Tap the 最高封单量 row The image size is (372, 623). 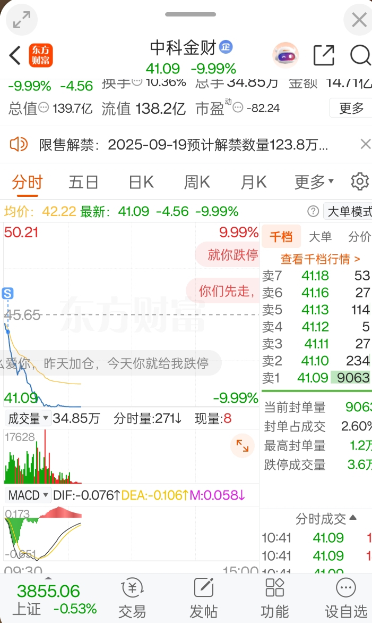click(317, 445)
